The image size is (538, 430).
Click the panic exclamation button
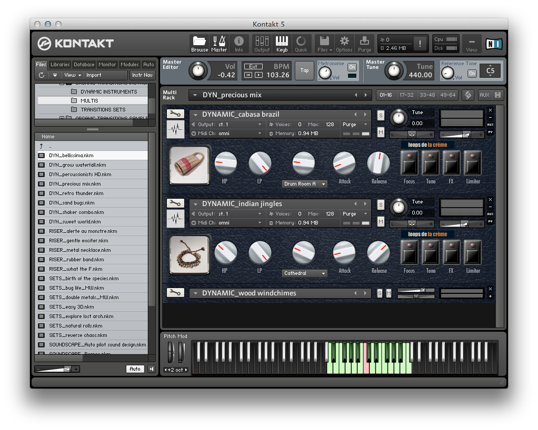tap(420, 44)
